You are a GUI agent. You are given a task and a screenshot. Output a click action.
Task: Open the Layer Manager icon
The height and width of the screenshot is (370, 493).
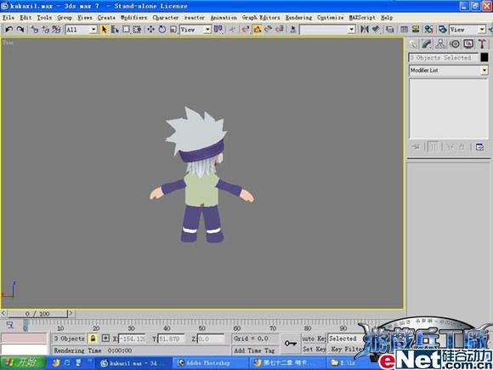(x=390, y=29)
